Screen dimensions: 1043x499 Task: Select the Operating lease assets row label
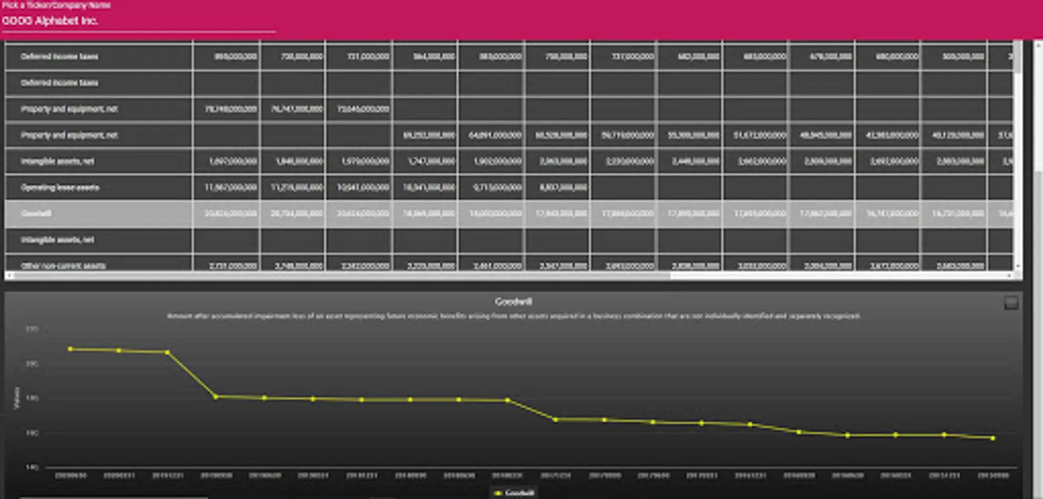(60, 187)
